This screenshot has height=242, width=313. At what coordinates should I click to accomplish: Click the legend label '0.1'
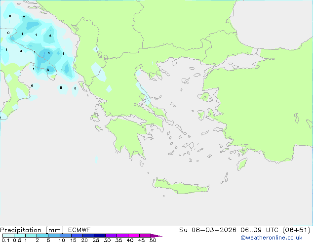[x=5, y=240]
